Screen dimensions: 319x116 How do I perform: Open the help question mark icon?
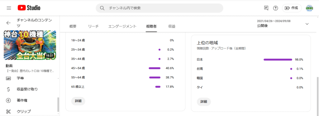pyautogui.click(x=275, y=8)
